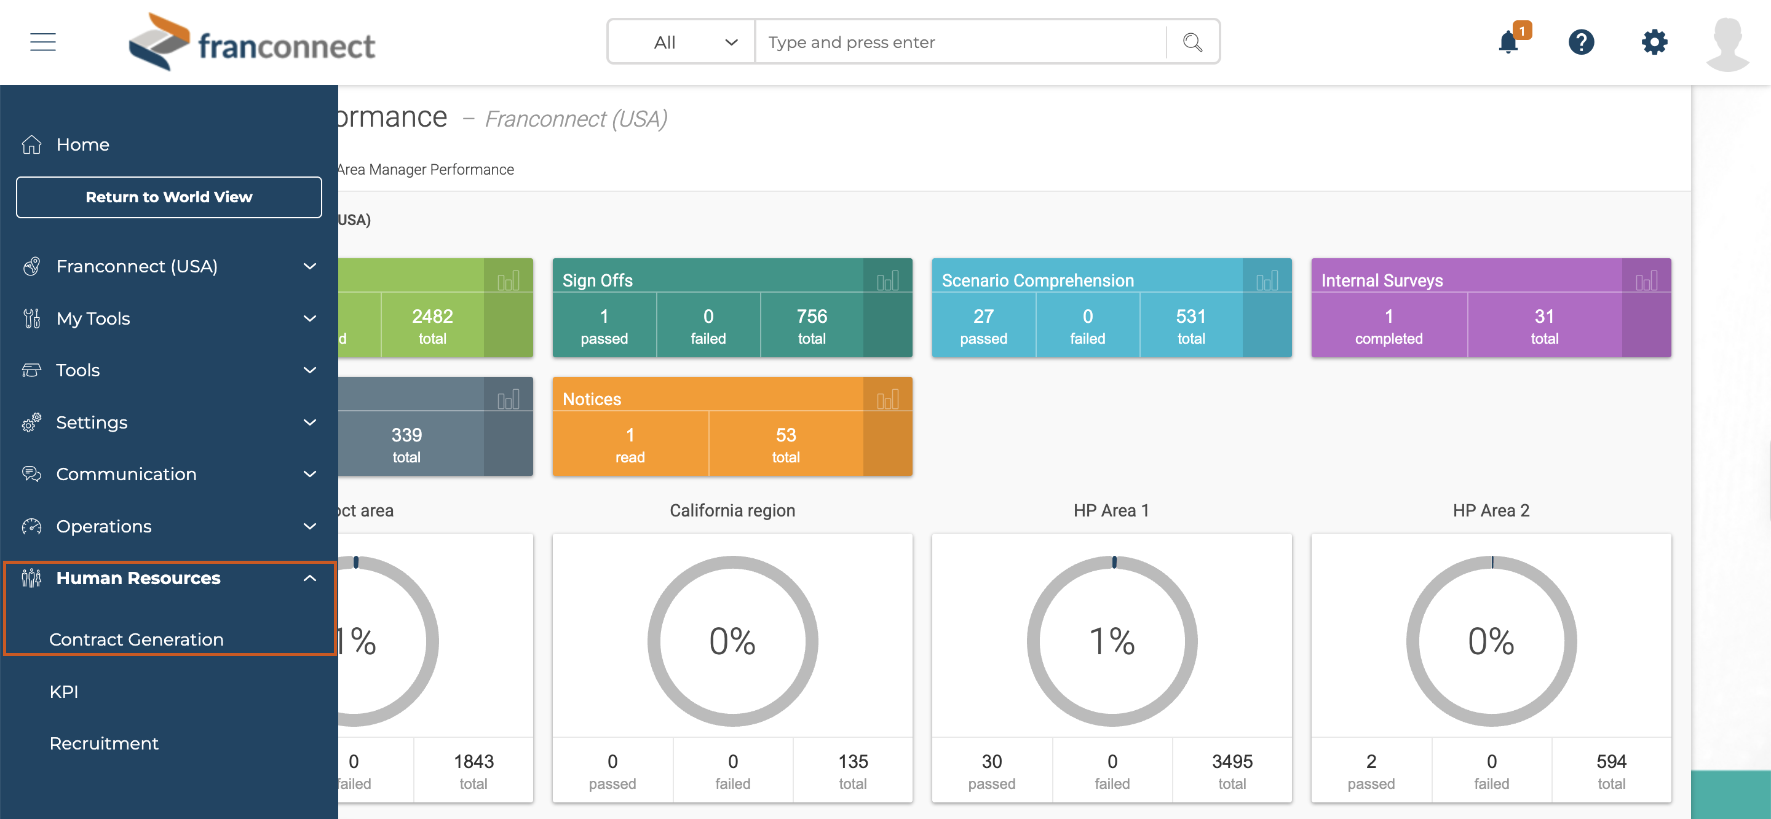Click the Home house icon
Viewport: 1771px width, 819px height.
point(31,144)
